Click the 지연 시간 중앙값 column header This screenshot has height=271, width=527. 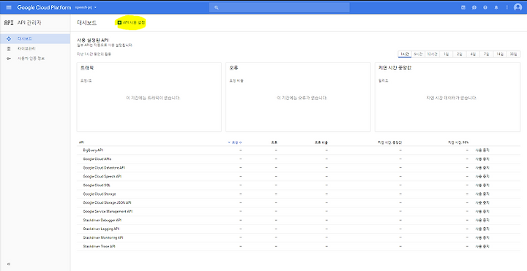tap(390, 142)
